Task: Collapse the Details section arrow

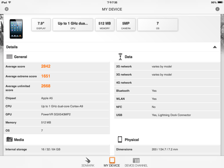Action: coord(215,47)
